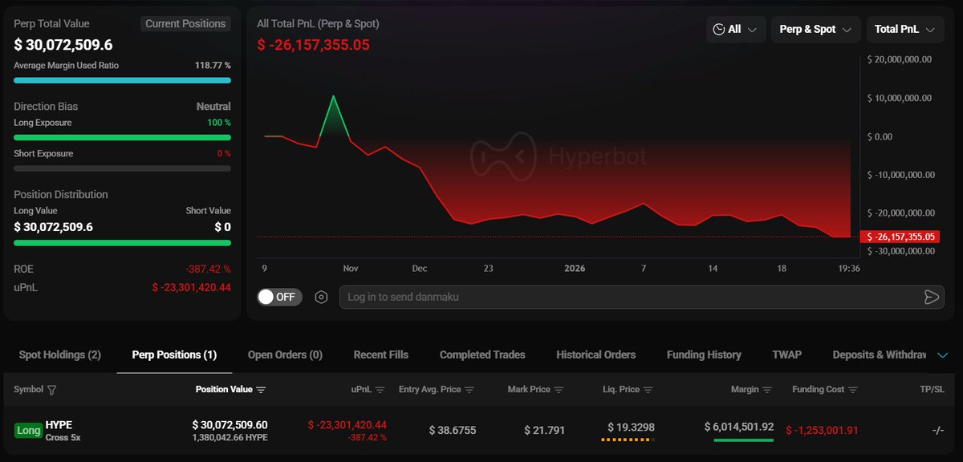The image size is (963, 462).
Task: Click the 2026 label on chart axis
Action: [x=575, y=269]
